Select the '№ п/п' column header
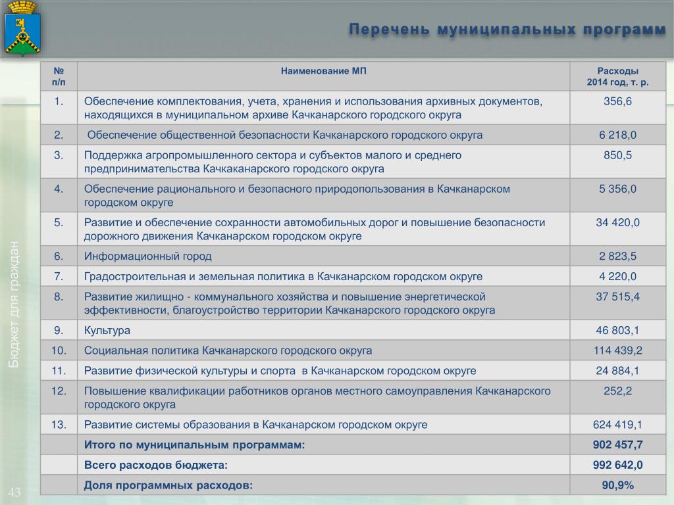Image resolution: width=674 pixels, height=505 pixels. pos(59,76)
